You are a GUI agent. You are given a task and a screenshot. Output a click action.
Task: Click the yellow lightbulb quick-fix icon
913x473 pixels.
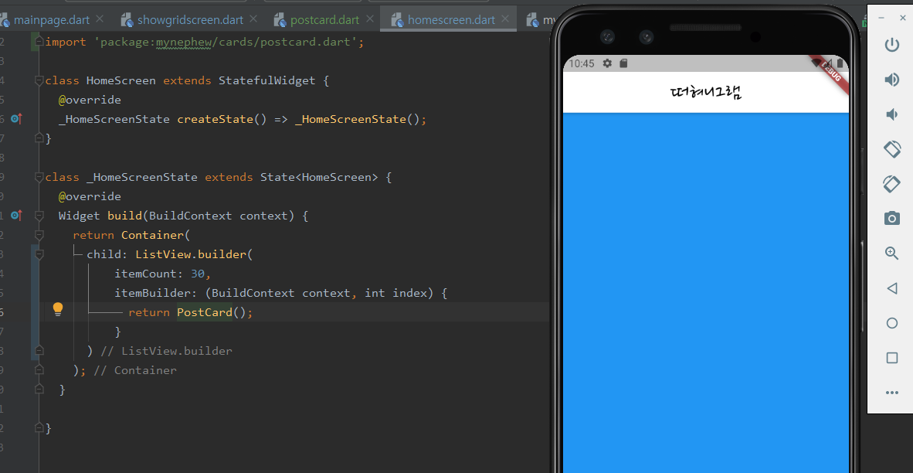(58, 309)
